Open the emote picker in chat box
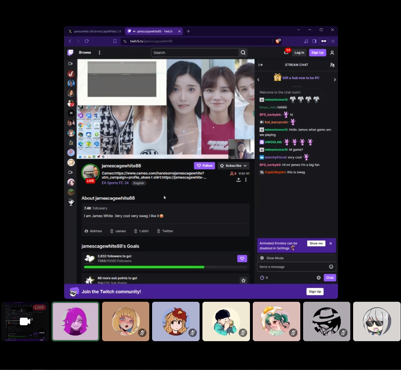The image size is (401, 370). coord(331,267)
